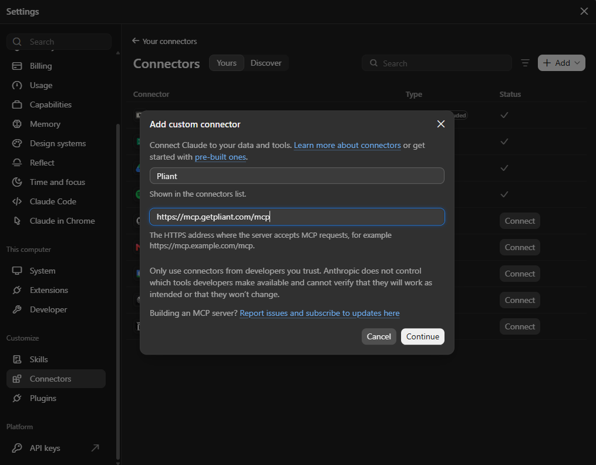The height and width of the screenshot is (465, 596).
Task: Switch to the Yours tab
Action: click(x=227, y=63)
